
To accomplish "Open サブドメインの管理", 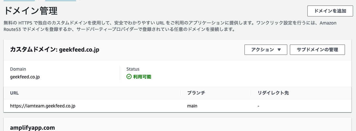I will [x=317, y=50].
